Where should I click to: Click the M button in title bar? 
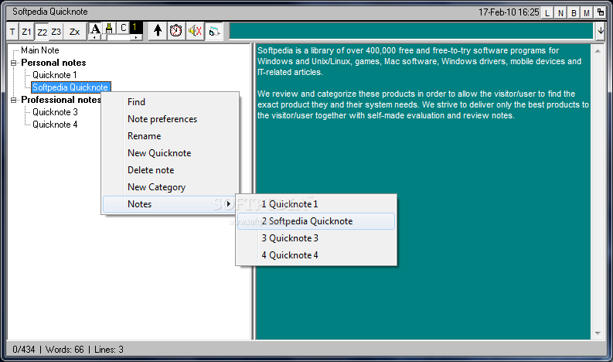click(587, 13)
